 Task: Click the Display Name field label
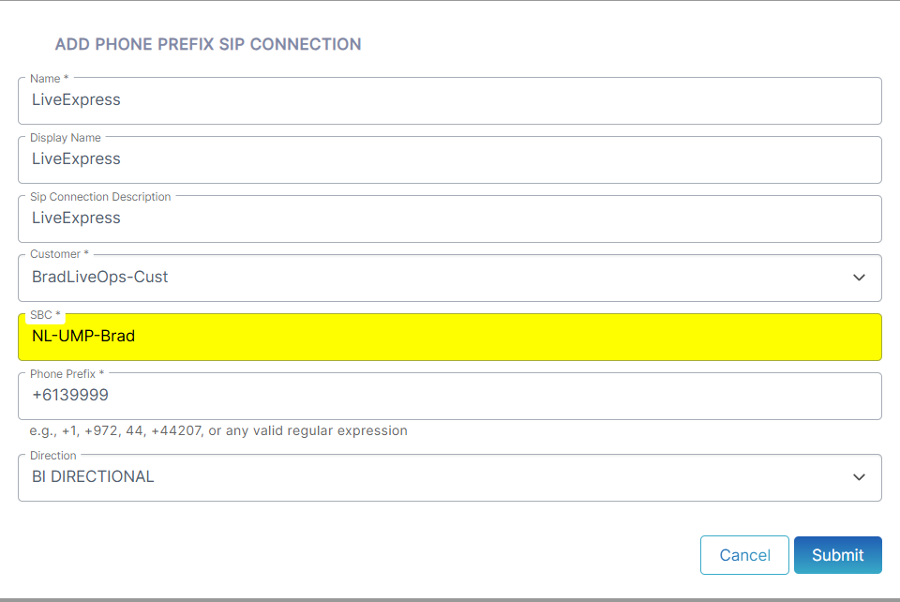[x=66, y=138]
